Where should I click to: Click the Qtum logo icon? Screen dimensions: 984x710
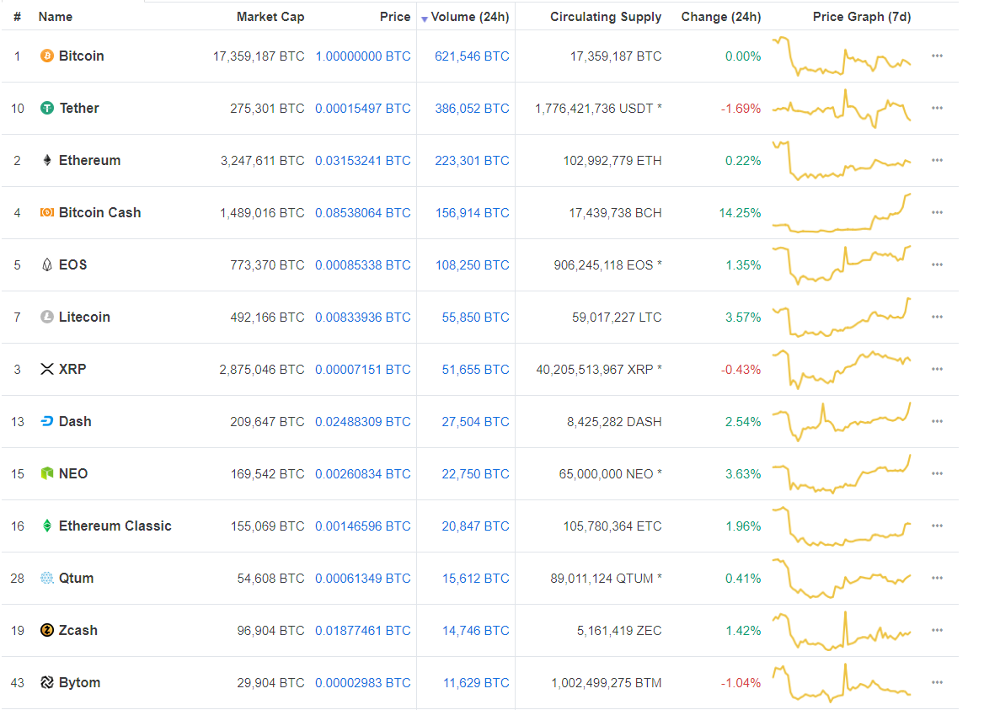(x=47, y=578)
